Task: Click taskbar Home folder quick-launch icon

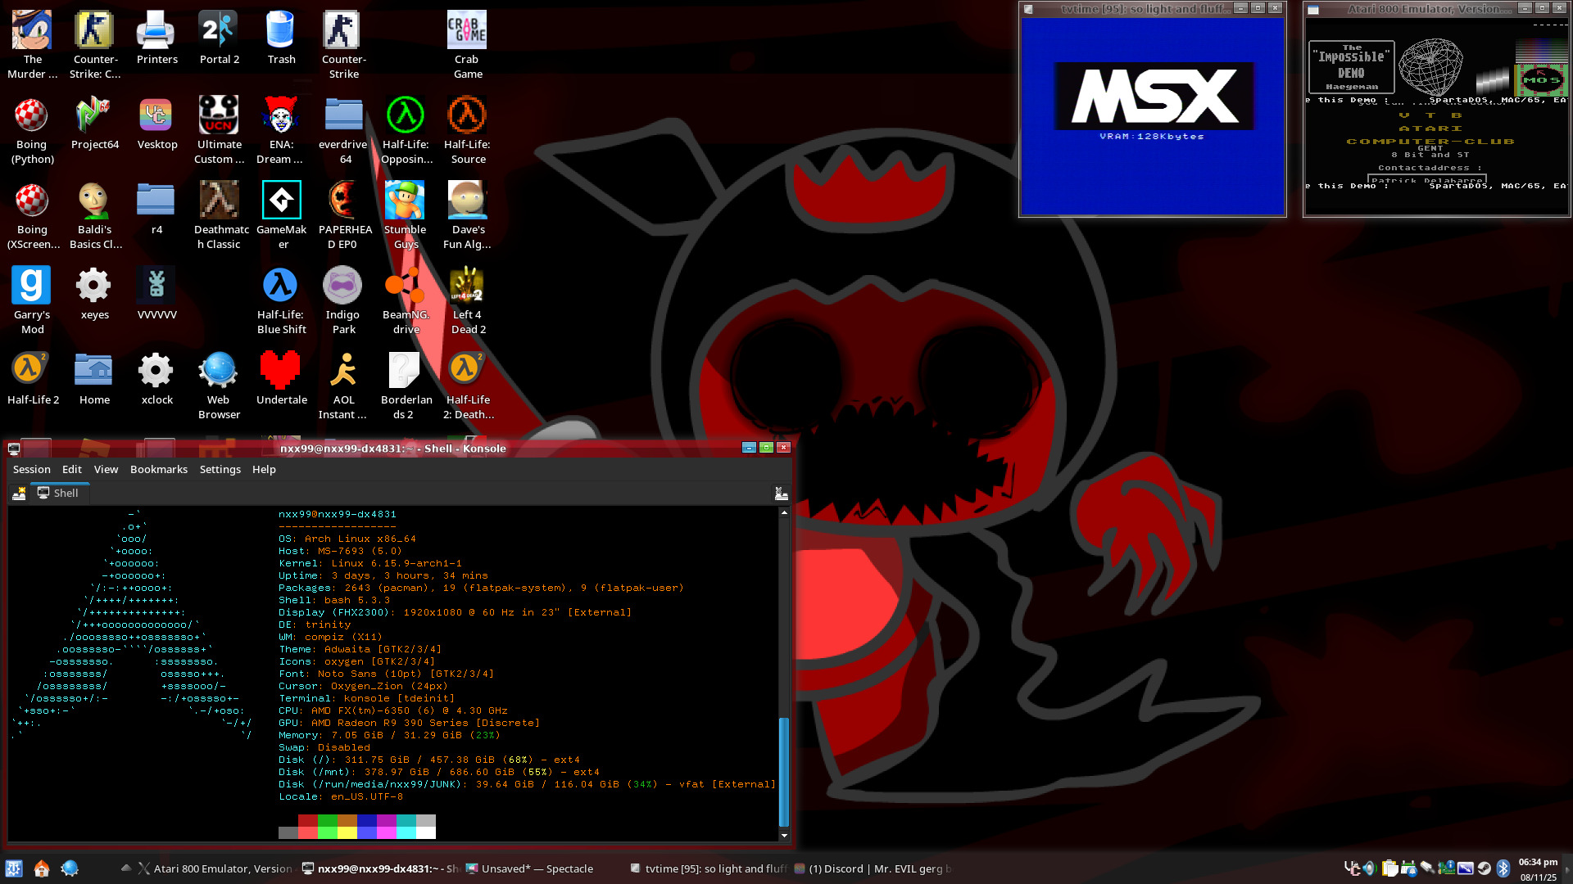Action: pos(42,868)
